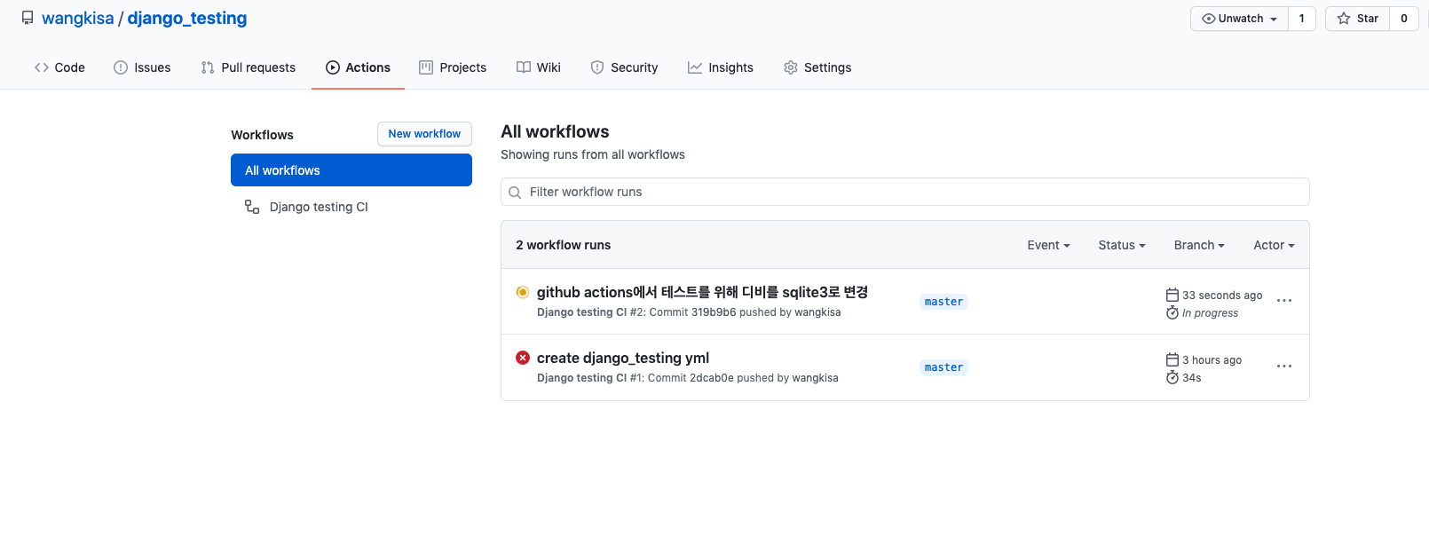Click the 'In progress' status text
This screenshot has width=1429, height=552.
click(1210, 313)
